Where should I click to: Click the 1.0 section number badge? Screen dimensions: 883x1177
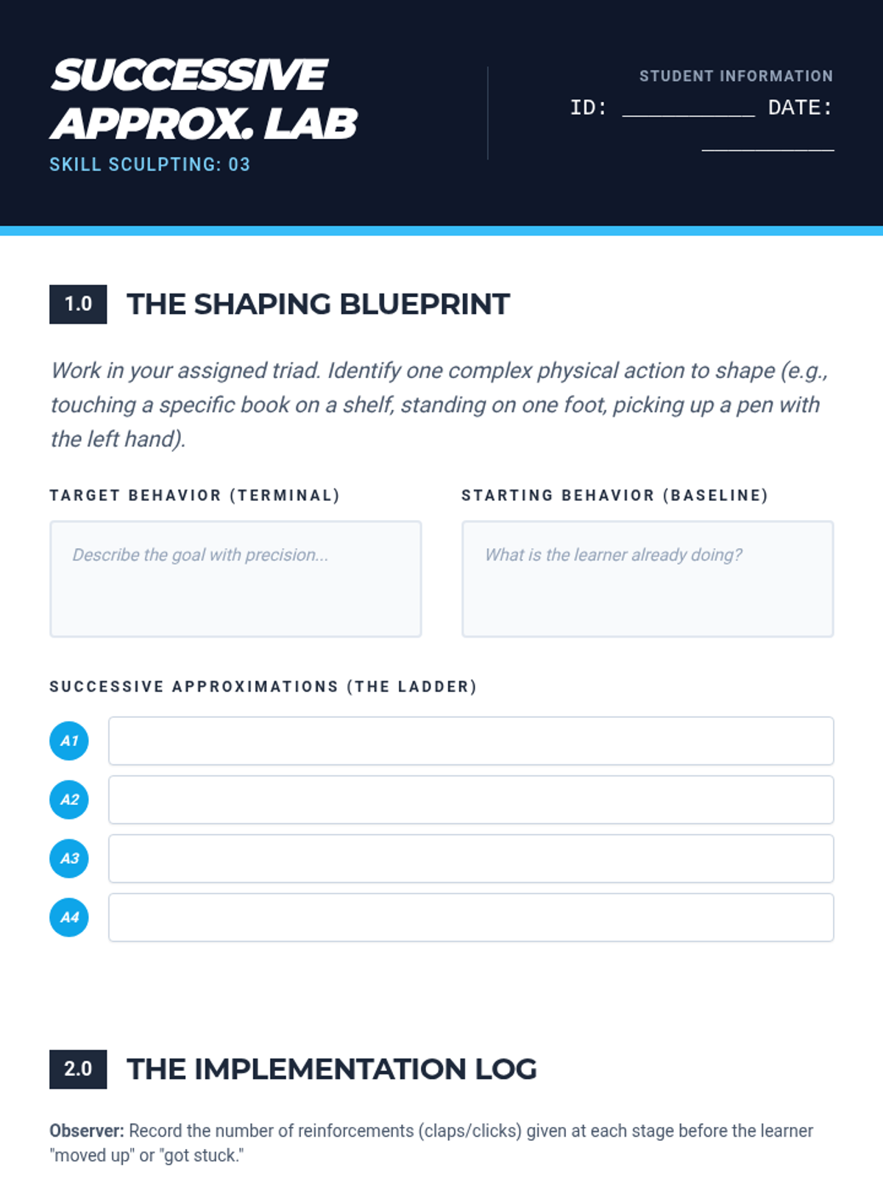pos(78,304)
